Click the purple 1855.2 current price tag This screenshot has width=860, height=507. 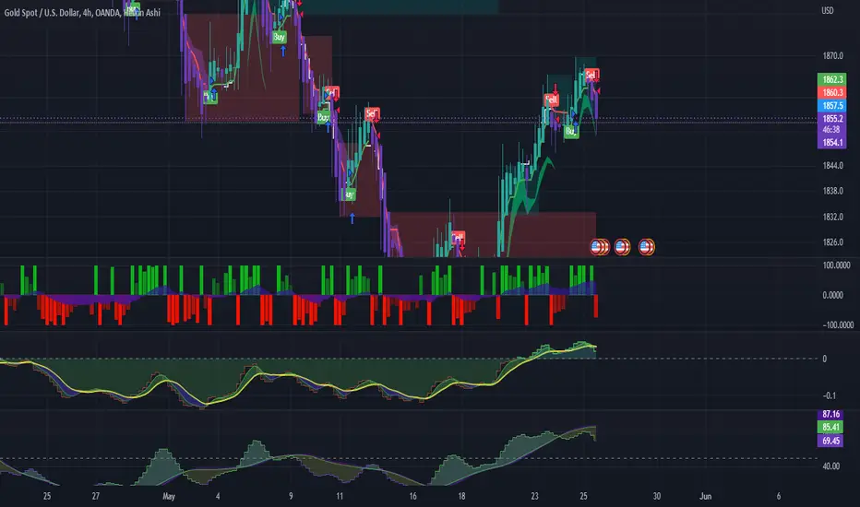832,118
